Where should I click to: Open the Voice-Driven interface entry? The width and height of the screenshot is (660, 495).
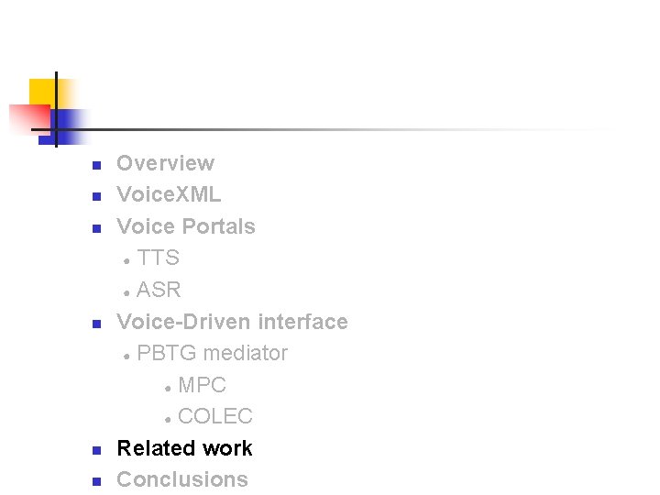[232, 322]
